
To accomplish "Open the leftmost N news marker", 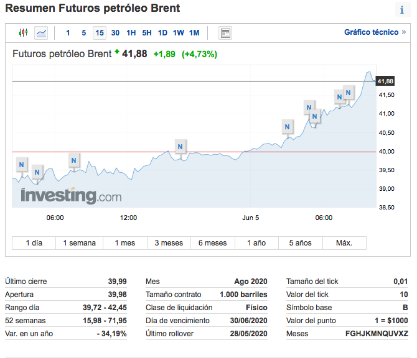I will (22, 165).
